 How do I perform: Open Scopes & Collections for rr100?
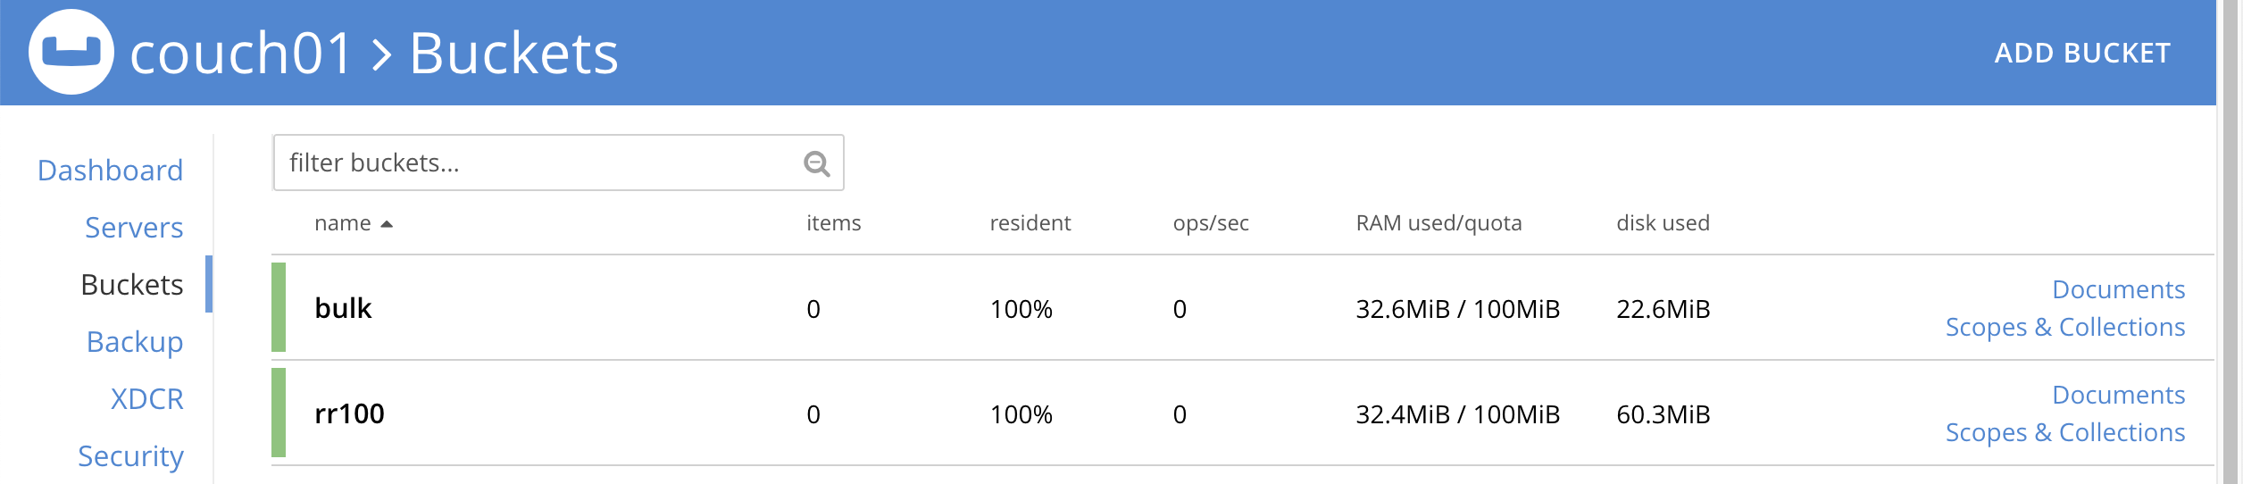pyautogui.click(x=2064, y=432)
